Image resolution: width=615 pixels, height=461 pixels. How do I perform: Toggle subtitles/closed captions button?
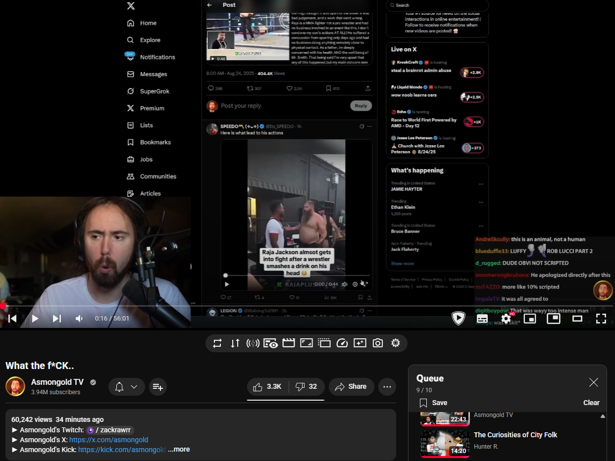(x=482, y=319)
